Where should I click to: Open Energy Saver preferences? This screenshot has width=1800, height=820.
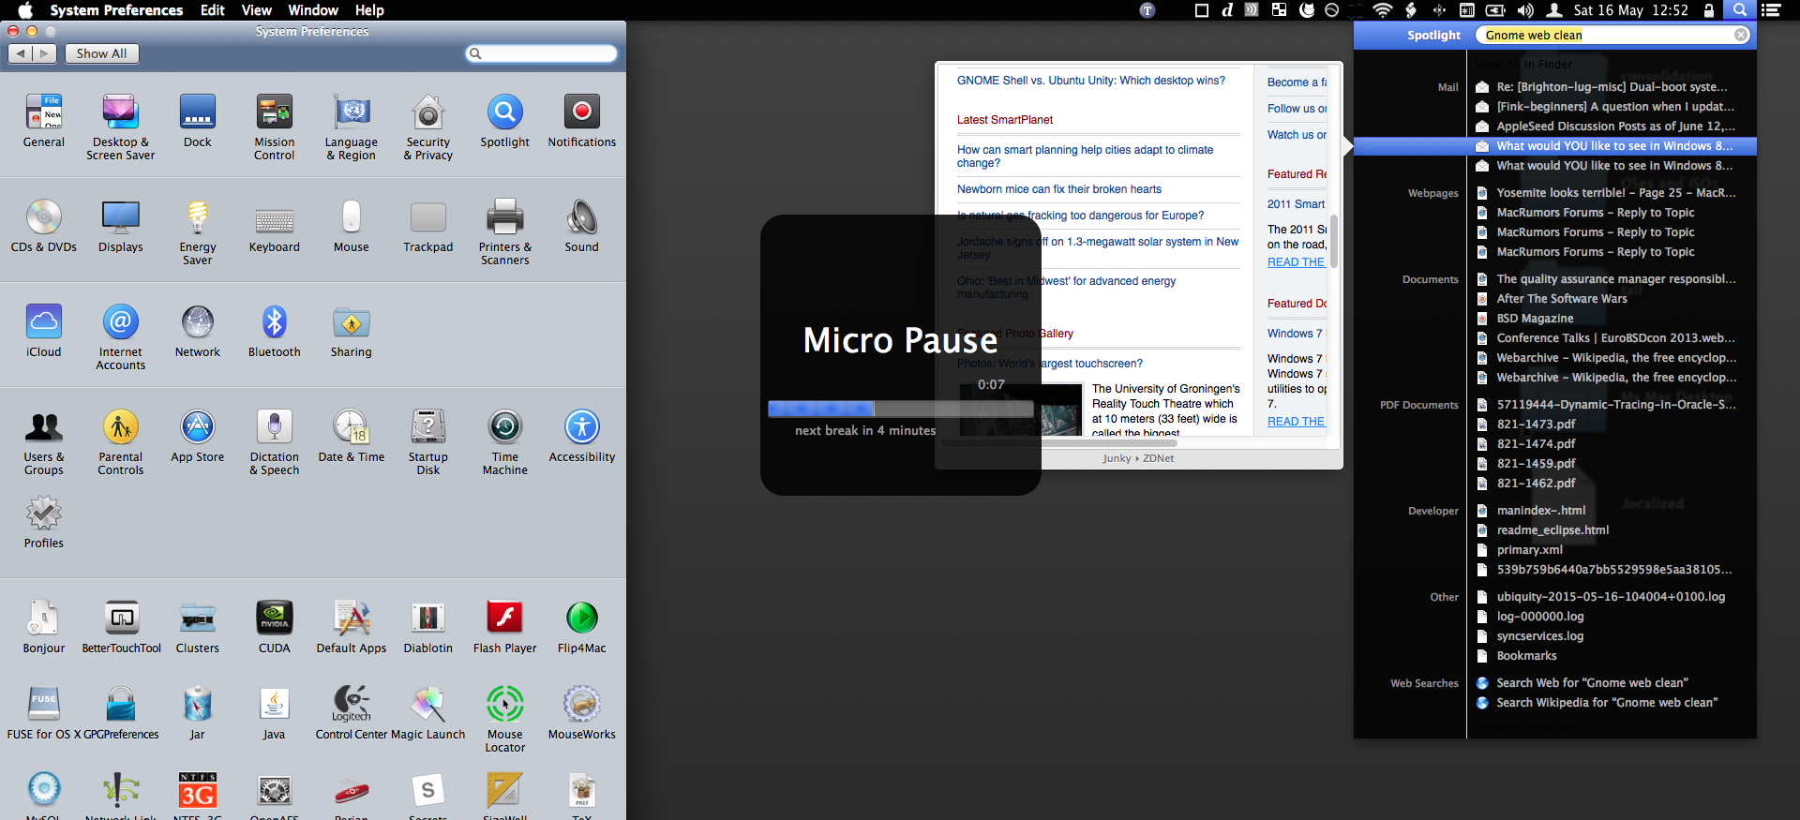[198, 232]
